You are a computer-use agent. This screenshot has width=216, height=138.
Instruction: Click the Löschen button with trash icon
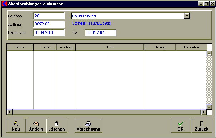[x=57, y=126]
